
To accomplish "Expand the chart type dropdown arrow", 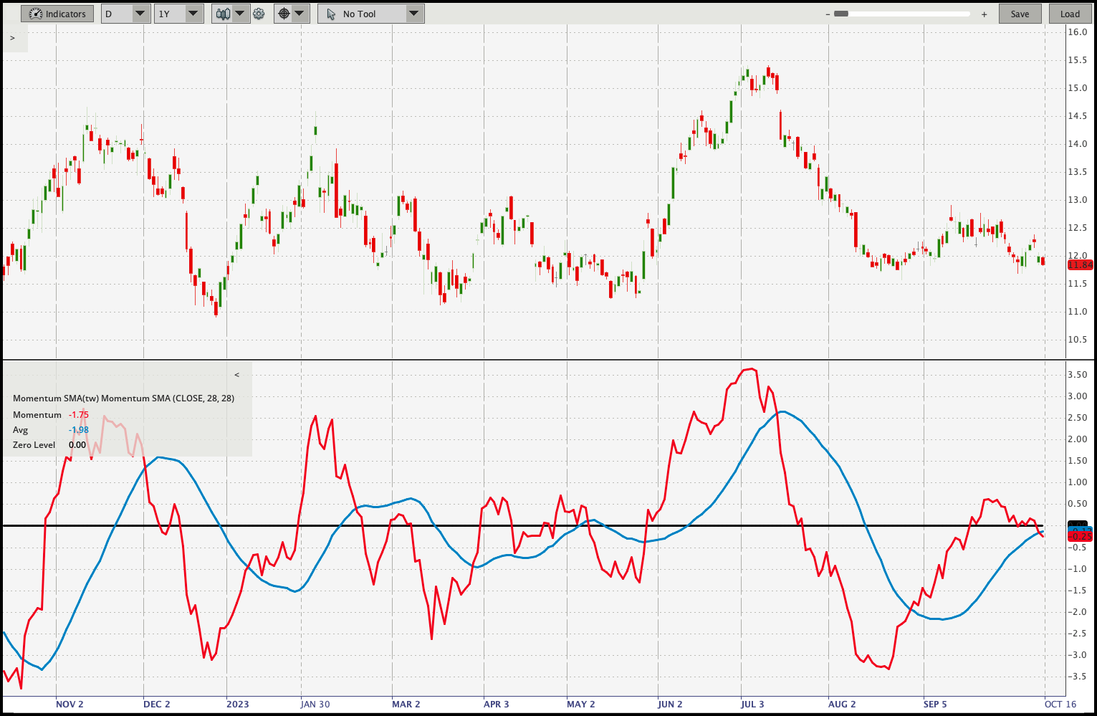I will (x=240, y=14).
